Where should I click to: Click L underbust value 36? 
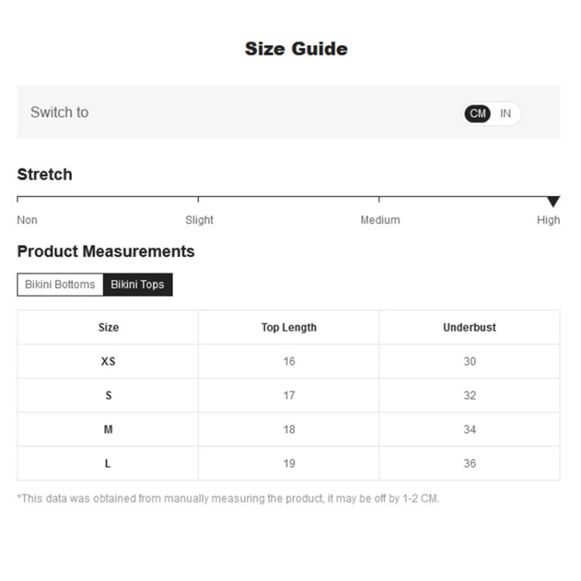[x=469, y=464]
